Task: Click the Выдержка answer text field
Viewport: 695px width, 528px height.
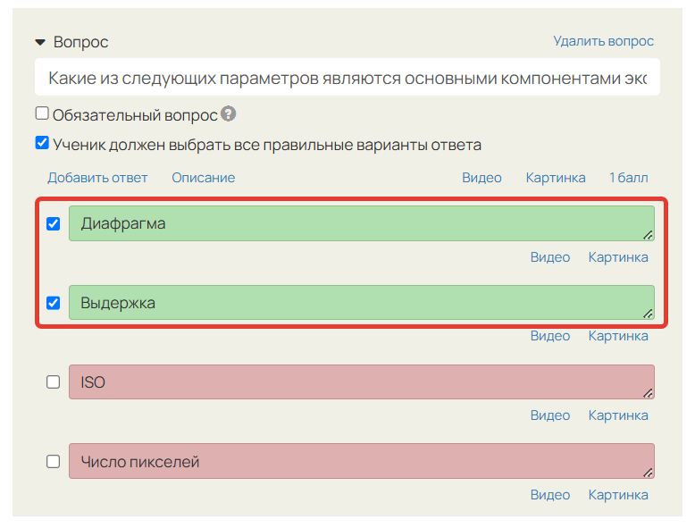Action: click(362, 302)
